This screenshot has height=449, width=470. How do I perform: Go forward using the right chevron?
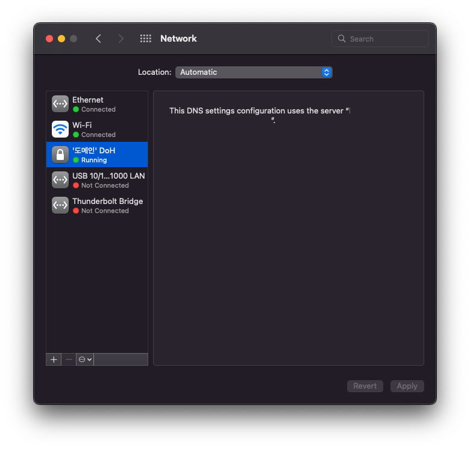coord(121,39)
